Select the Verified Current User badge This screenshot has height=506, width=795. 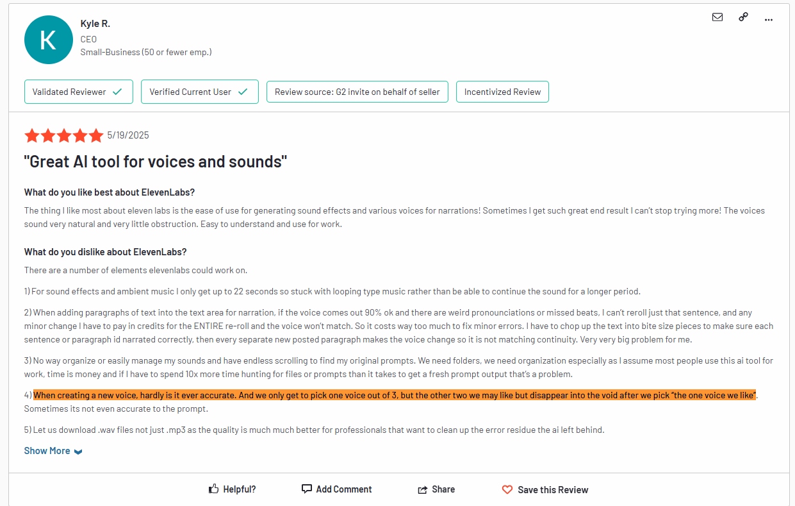pyautogui.click(x=199, y=92)
